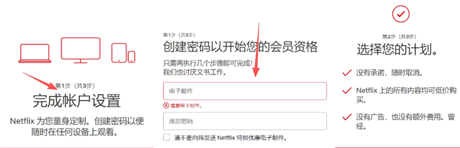This screenshot has height=148, width=460.
Task: Click the checkmark beside 没有承诺，随时取消
Action: tap(347, 73)
